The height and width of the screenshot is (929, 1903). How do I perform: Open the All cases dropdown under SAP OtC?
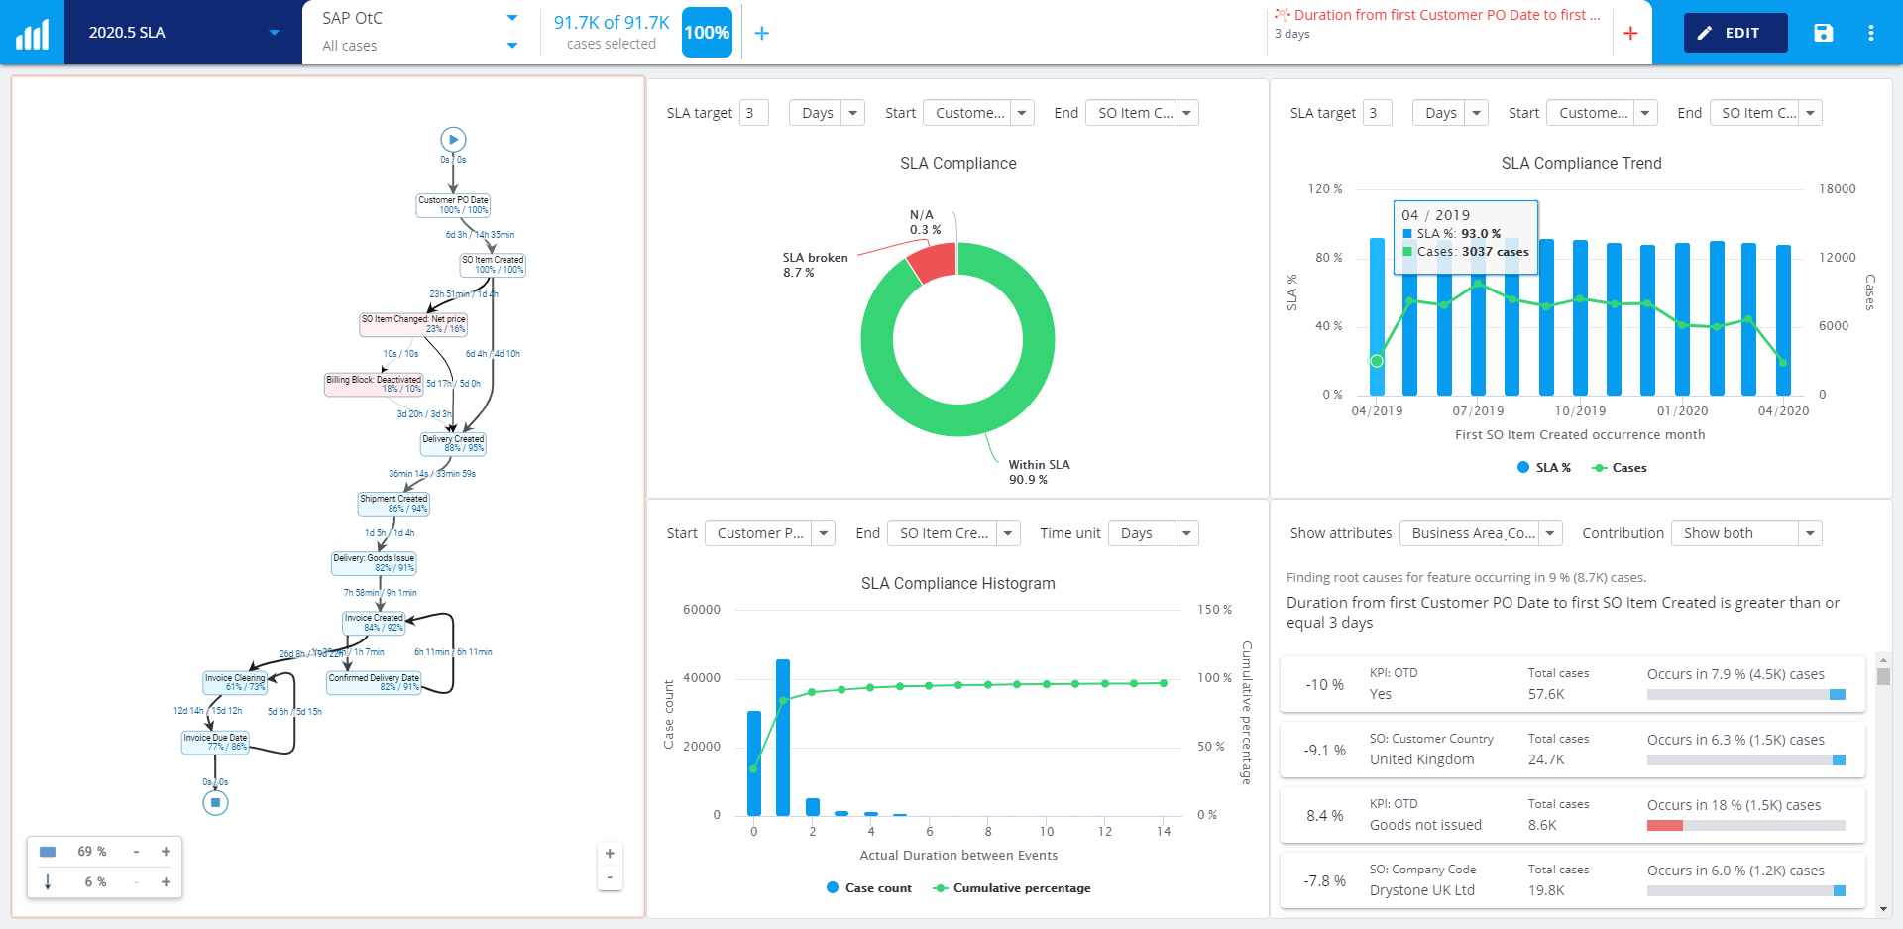click(416, 46)
